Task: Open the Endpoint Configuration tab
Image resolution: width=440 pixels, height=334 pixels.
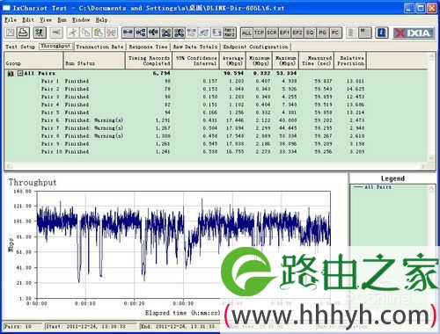Action: pyautogui.click(x=255, y=47)
